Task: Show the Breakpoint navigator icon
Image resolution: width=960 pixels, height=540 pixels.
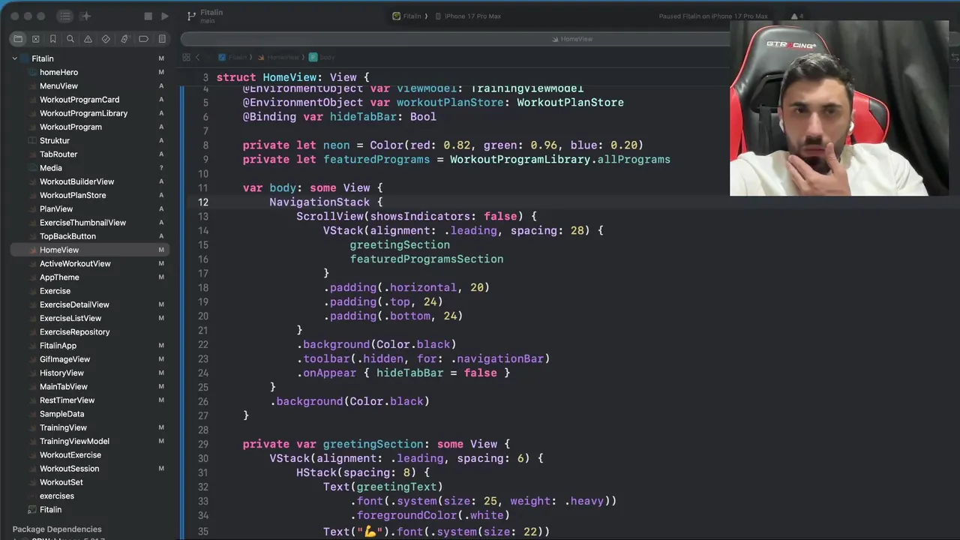Action: [x=143, y=39]
